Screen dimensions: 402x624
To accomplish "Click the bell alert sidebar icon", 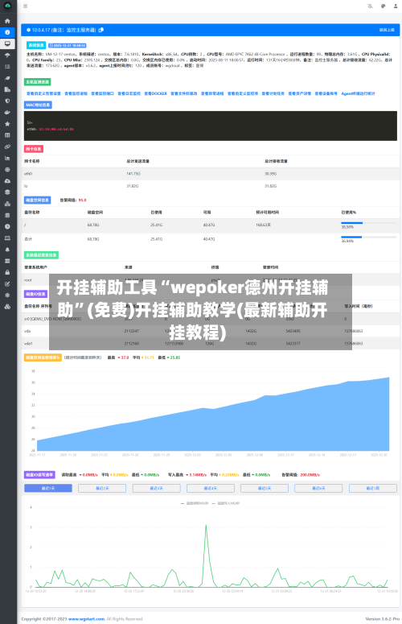I will (7, 250).
